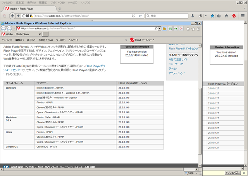This screenshot has width=248, height=176.
Task: Click Firefox 検索 search box
Action: pyautogui.click(x=167, y=16)
